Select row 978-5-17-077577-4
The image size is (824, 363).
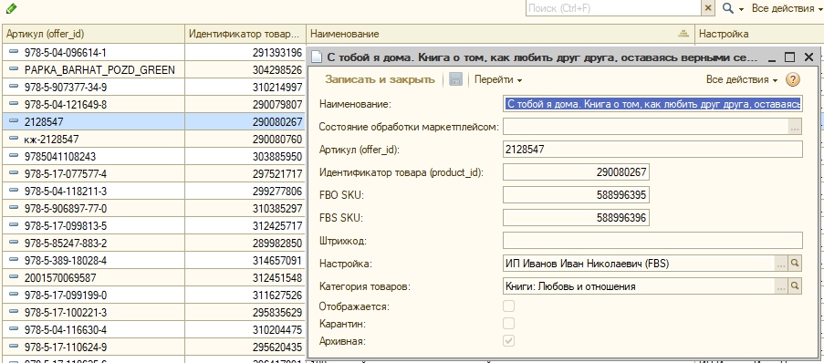(154, 173)
